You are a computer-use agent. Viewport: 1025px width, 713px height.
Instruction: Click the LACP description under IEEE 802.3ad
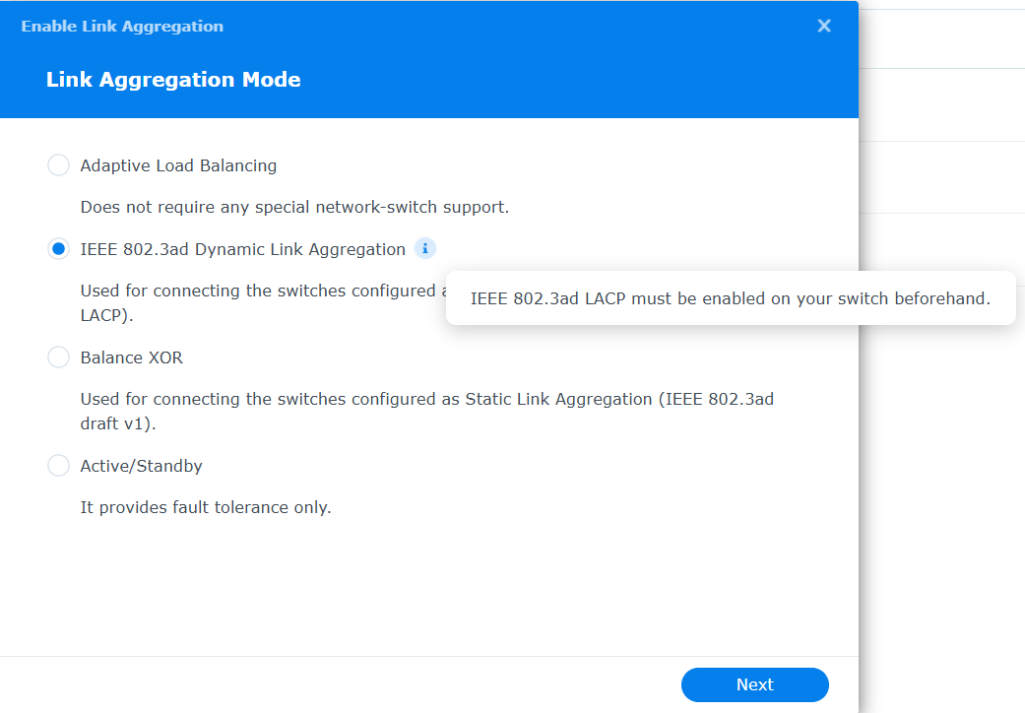[x=264, y=302]
